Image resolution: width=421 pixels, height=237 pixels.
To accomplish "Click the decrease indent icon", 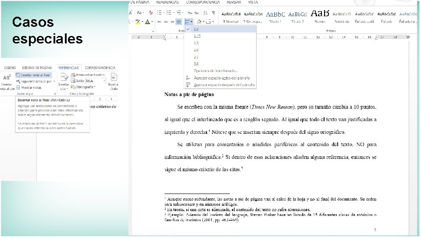I will tap(190, 13).
